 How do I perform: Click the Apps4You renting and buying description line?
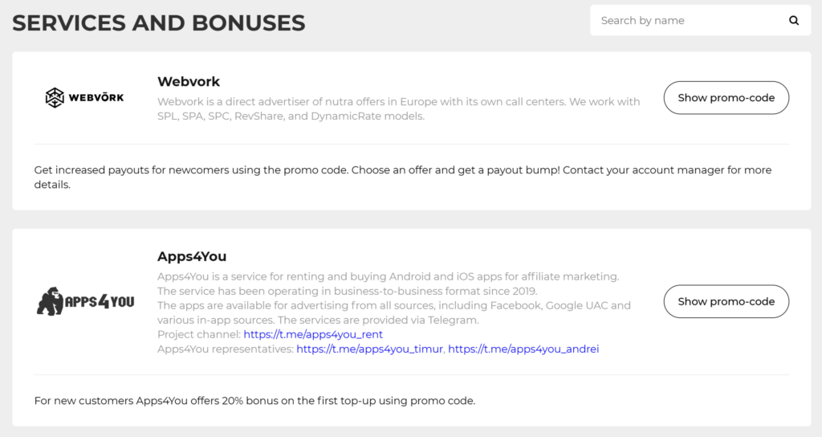(388, 276)
